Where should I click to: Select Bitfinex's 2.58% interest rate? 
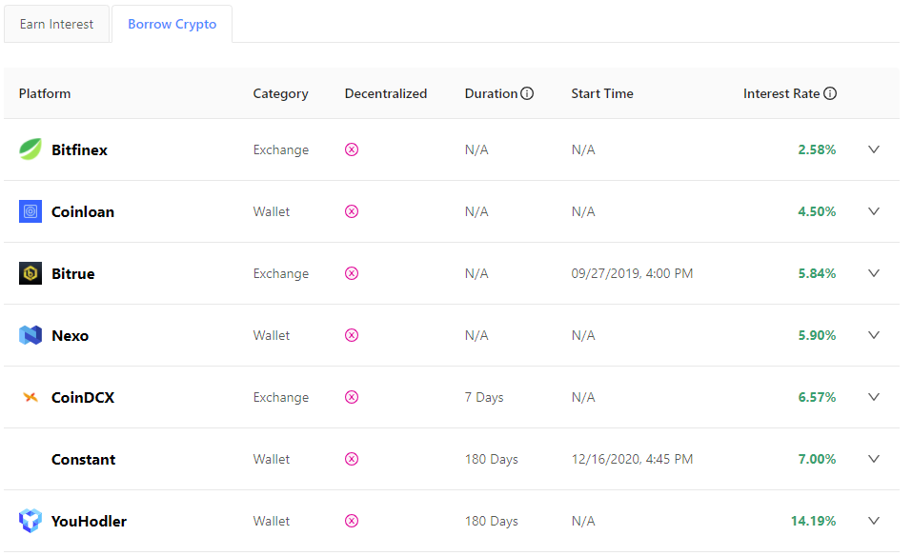click(x=817, y=149)
